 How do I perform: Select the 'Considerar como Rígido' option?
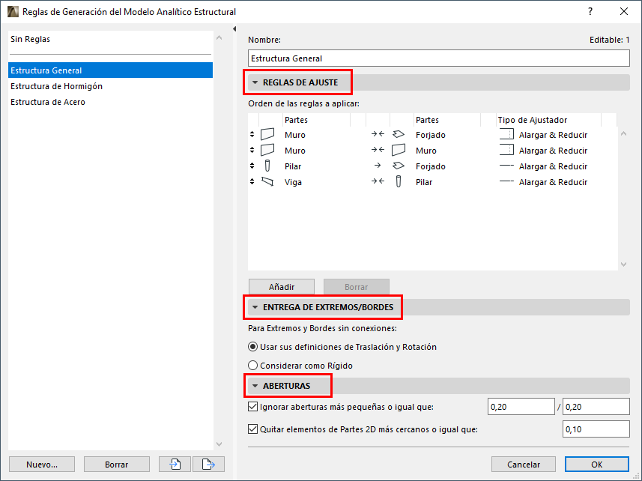click(x=252, y=365)
